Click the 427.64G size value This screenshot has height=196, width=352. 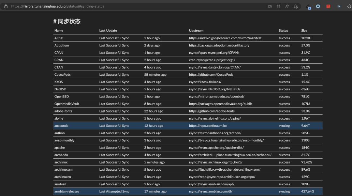(x=308, y=191)
